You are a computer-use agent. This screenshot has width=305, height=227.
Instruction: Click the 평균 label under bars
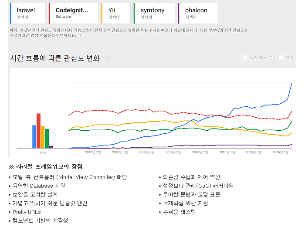coord(43,152)
